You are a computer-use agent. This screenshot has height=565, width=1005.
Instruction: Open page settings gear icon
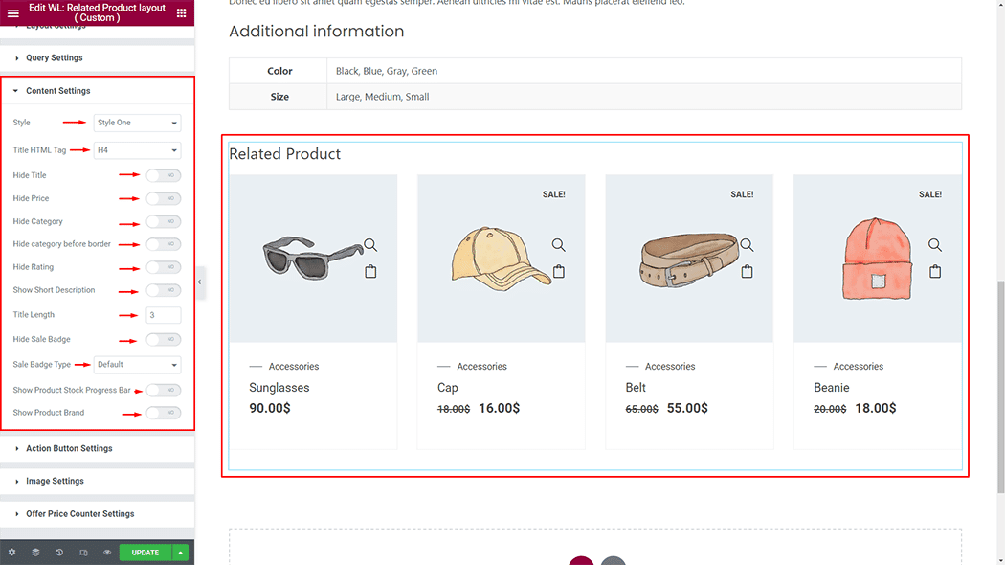(11, 553)
